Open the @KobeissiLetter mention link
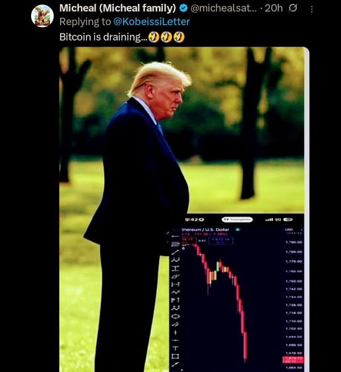Viewport: 341px width, 372px height. [151, 22]
